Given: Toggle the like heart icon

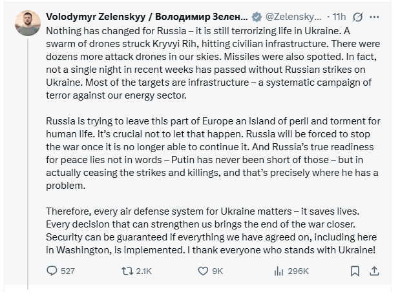Looking at the screenshot, I should (x=202, y=271).
